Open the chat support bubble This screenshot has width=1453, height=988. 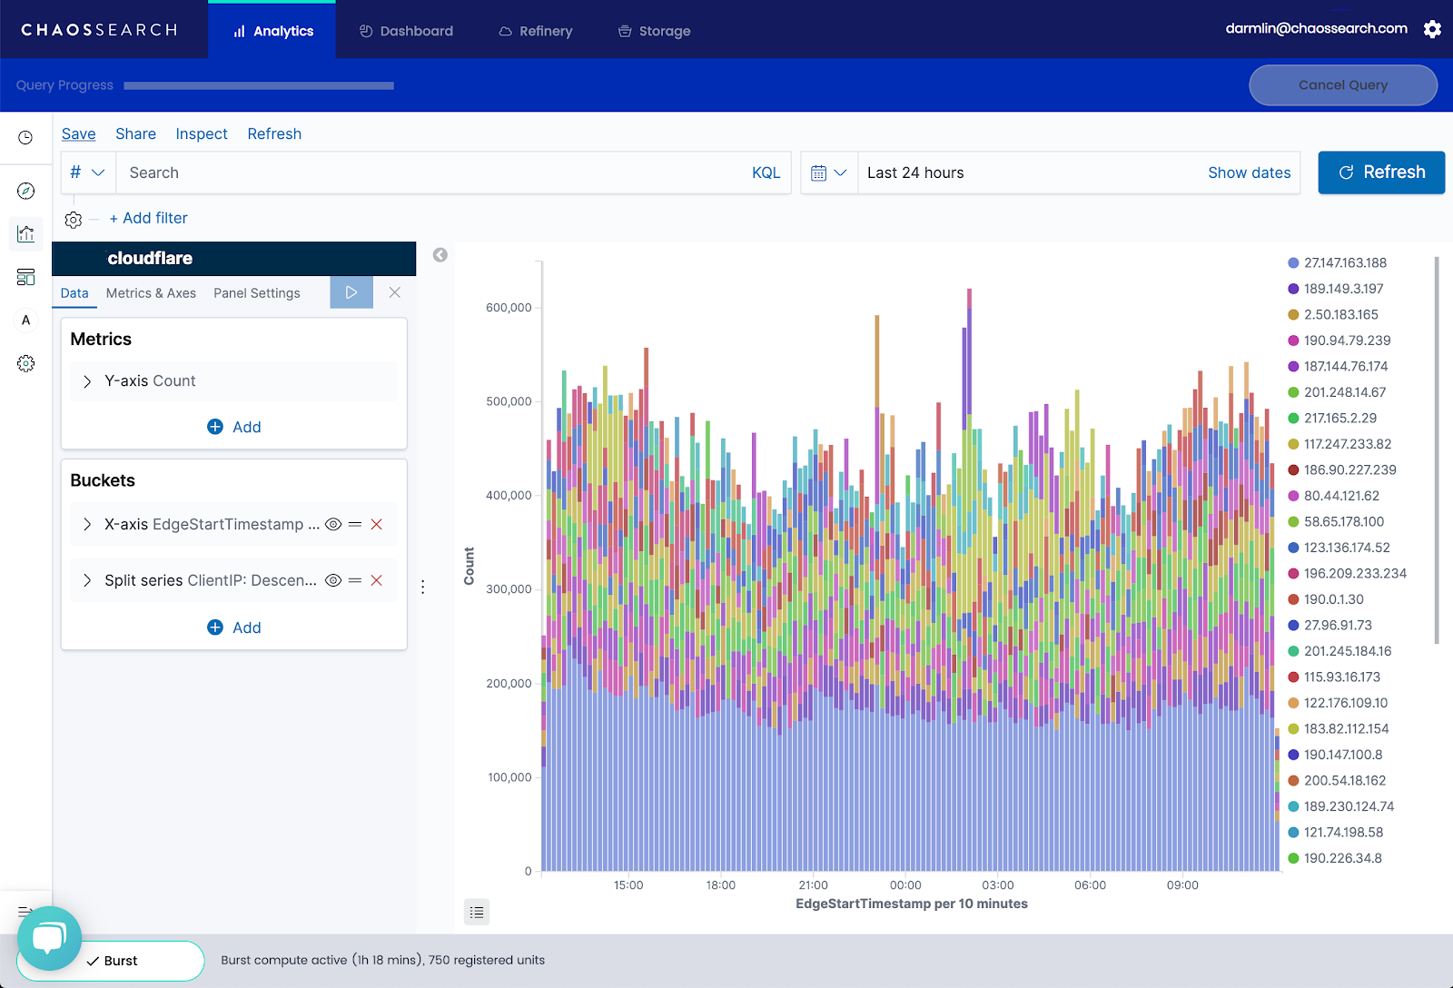(x=49, y=938)
